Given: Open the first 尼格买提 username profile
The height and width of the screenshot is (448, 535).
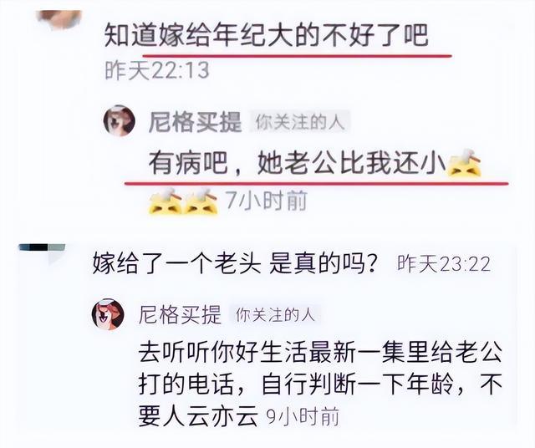Looking at the screenshot, I should [195, 122].
